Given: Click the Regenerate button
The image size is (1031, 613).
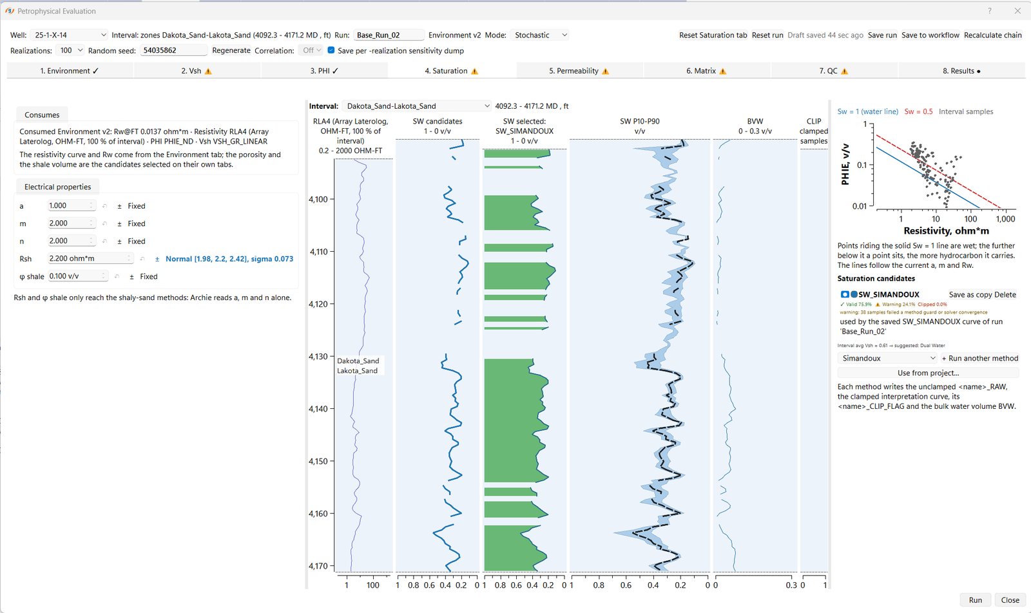Looking at the screenshot, I should (231, 50).
